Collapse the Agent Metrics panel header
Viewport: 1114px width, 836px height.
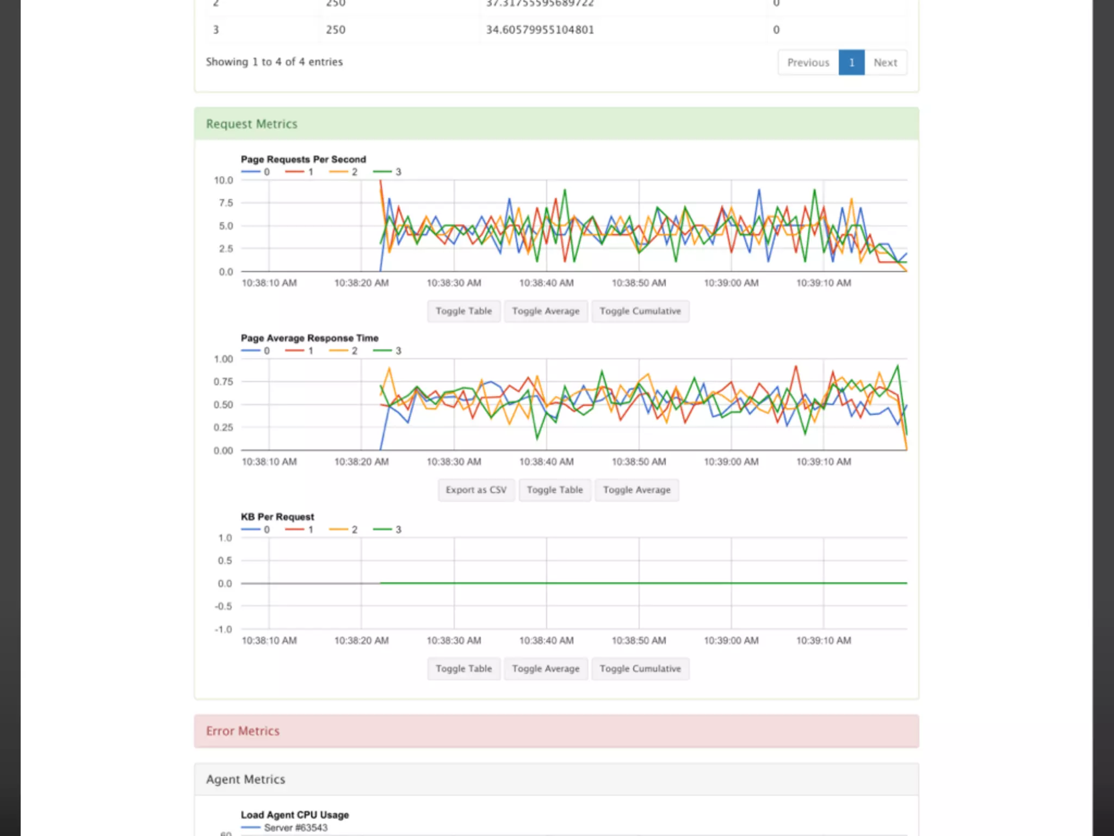pos(245,779)
